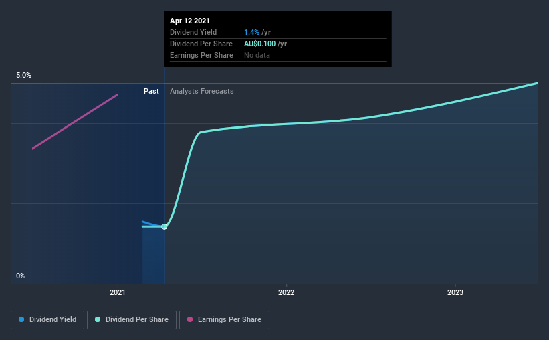Click the AU$0.100 dividend per share value
This screenshot has width=549, height=340.
tap(260, 44)
